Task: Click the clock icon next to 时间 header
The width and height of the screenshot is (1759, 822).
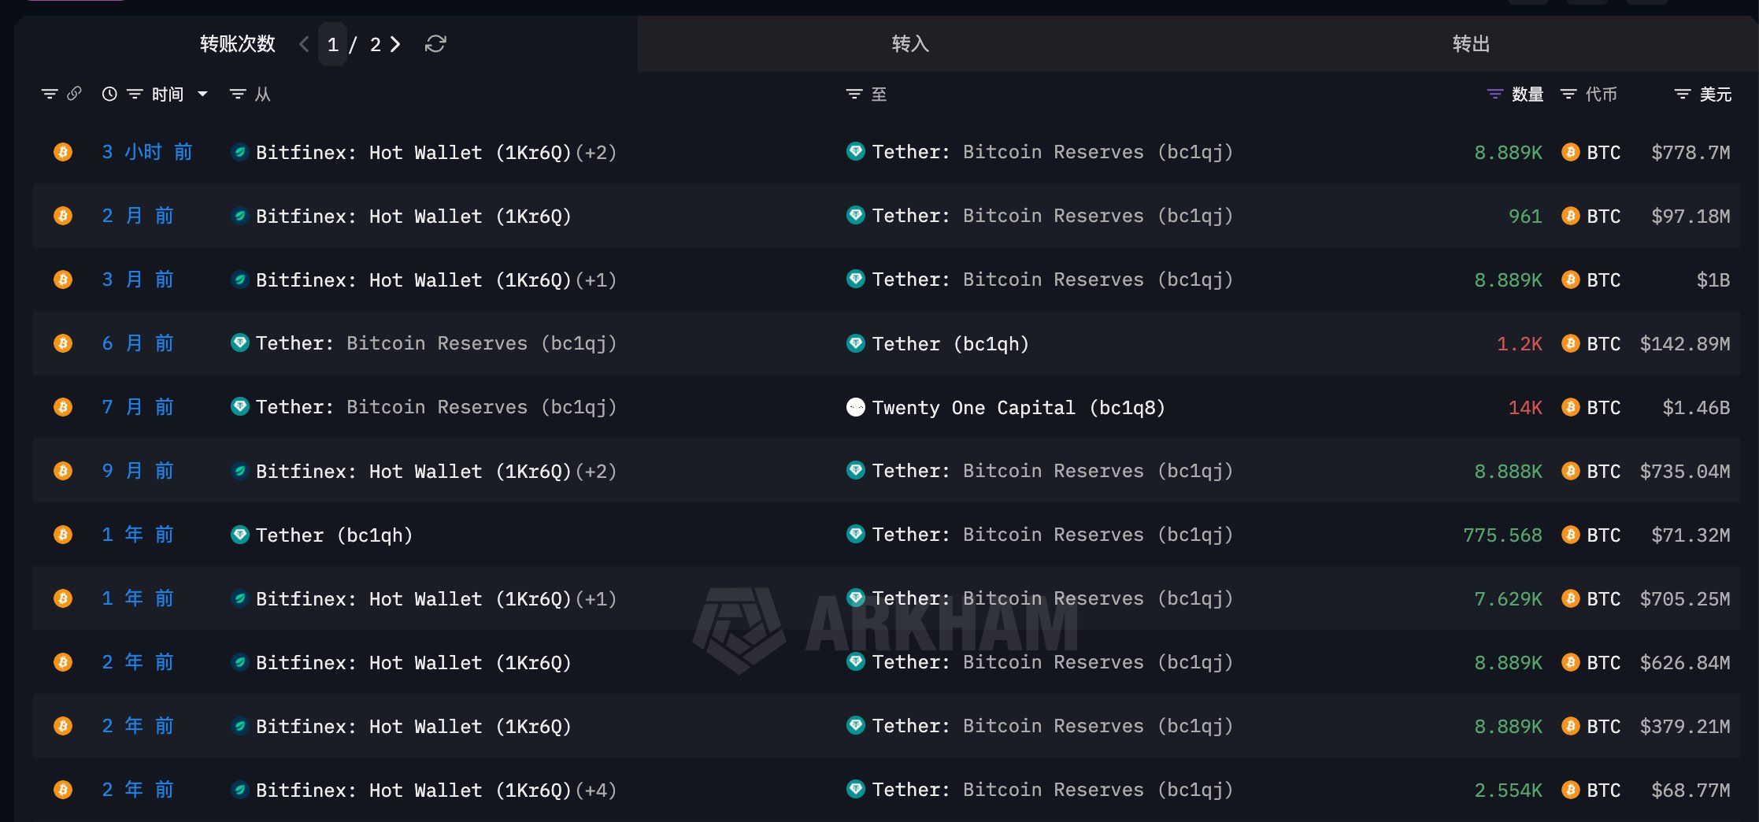Action: click(x=109, y=93)
